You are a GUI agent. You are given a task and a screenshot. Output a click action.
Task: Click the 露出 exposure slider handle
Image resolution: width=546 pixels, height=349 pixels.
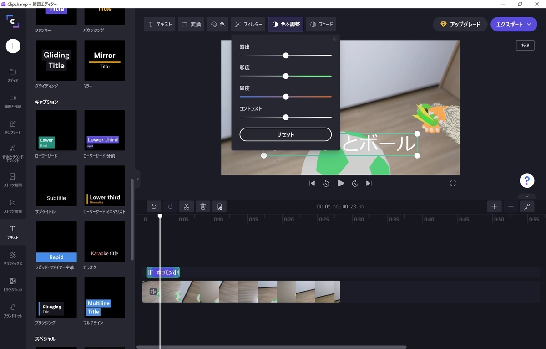[286, 56]
